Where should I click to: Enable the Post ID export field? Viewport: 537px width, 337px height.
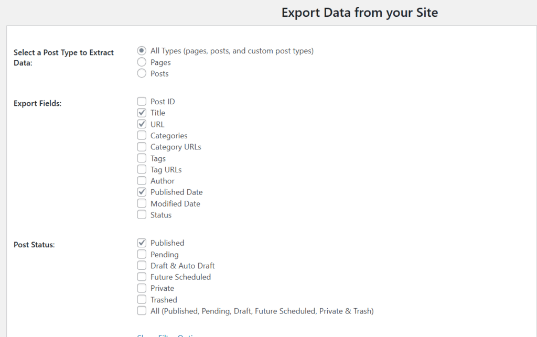142,102
